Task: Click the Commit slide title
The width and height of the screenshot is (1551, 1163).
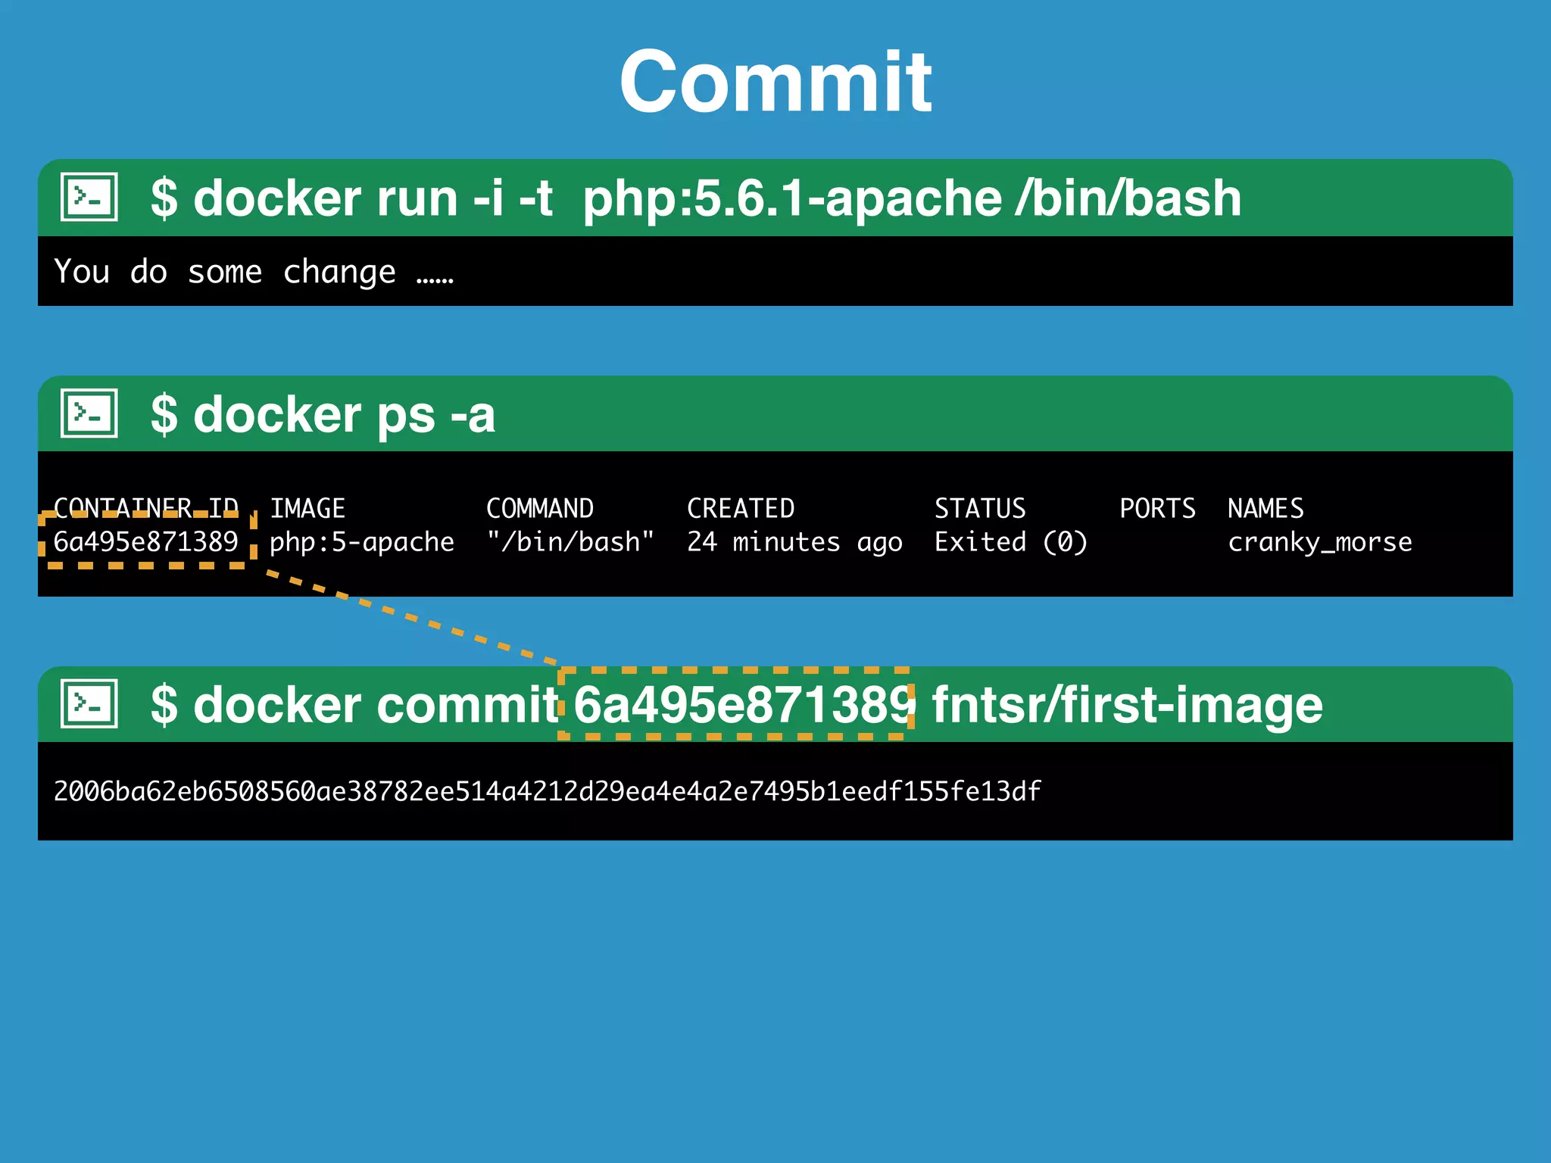Action: tap(775, 81)
